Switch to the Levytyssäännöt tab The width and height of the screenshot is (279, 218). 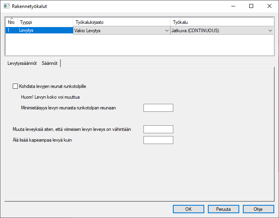tap(22, 64)
